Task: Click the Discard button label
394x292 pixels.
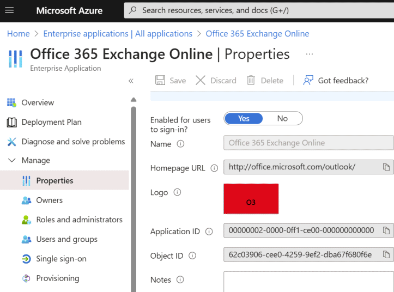Action: click(223, 81)
